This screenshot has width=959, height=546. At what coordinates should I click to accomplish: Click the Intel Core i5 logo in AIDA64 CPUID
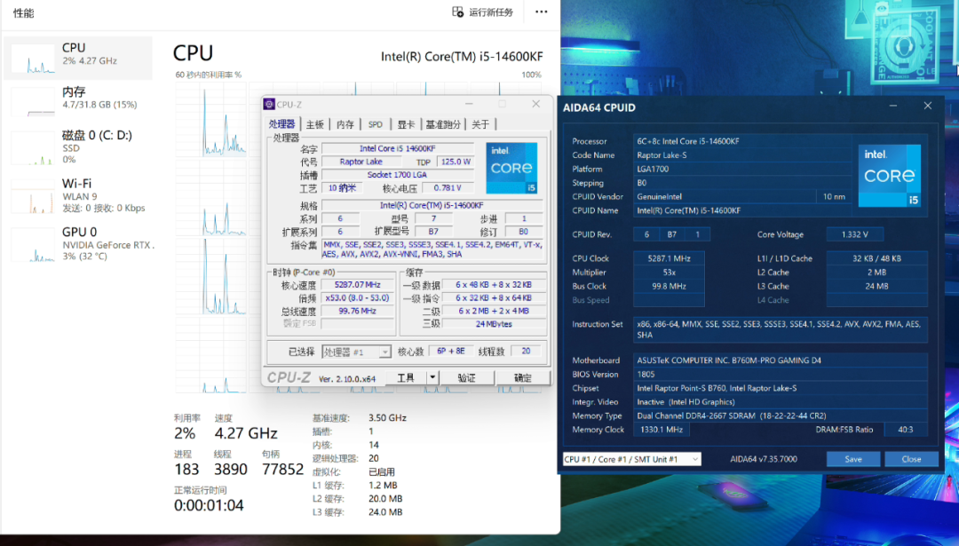pos(889,176)
